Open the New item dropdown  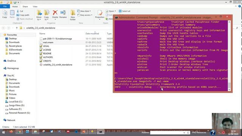(x=84, y=11)
